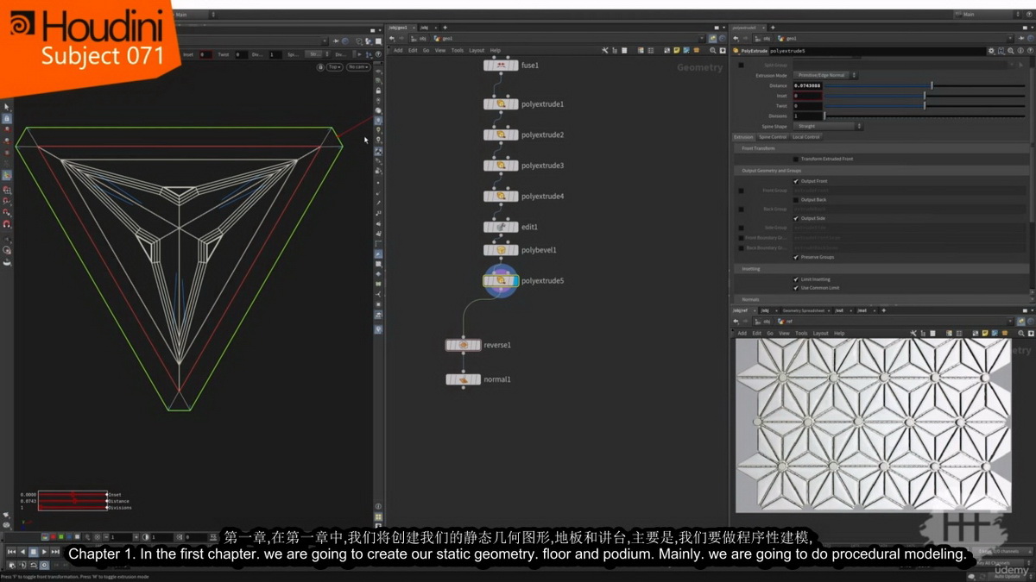The image size is (1036, 582).
Task: Open the network editor Tools menu
Action: click(x=458, y=50)
